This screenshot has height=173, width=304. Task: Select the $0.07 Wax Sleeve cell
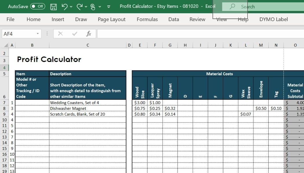point(246,114)
